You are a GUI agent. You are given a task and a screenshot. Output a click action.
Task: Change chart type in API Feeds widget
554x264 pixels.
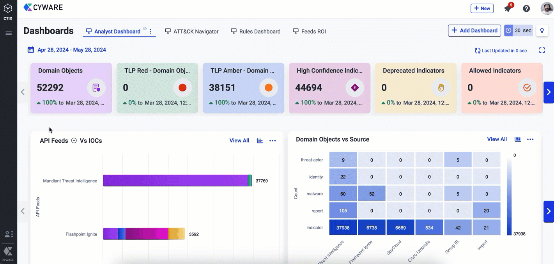[260, 141]
